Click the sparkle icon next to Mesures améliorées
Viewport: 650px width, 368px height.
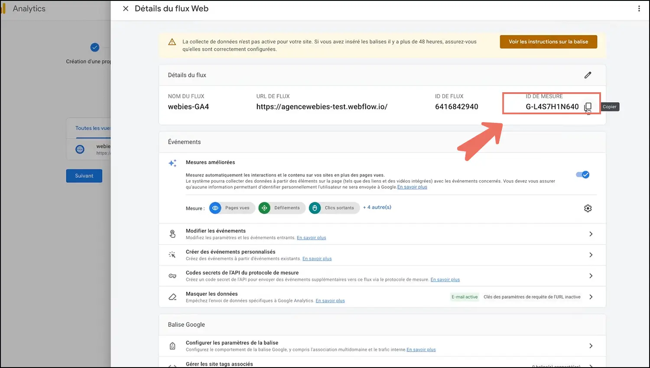(172, 163)
